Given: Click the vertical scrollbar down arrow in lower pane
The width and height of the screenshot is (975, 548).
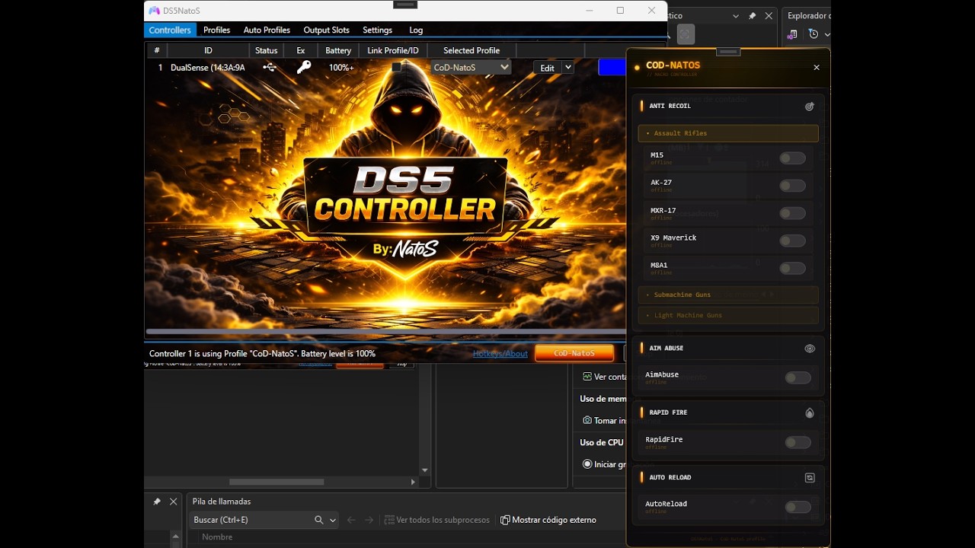Looking at the screenshot, I should point(425,471).
